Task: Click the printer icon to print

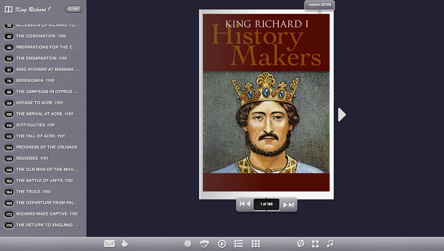Action: [204, 244]
